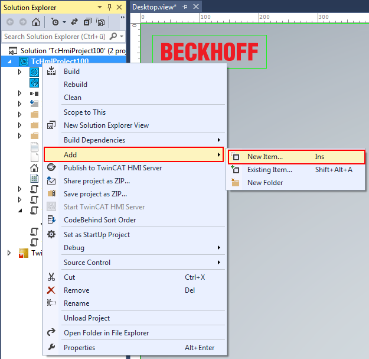This screenshot has width=369, height=359.
Task: Expand the gear icon tree node
Action: (x=19, y=72)
